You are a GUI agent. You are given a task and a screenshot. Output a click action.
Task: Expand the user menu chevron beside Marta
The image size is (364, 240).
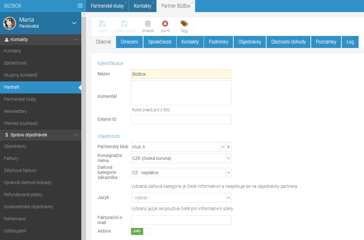click(x=74, y=23)
